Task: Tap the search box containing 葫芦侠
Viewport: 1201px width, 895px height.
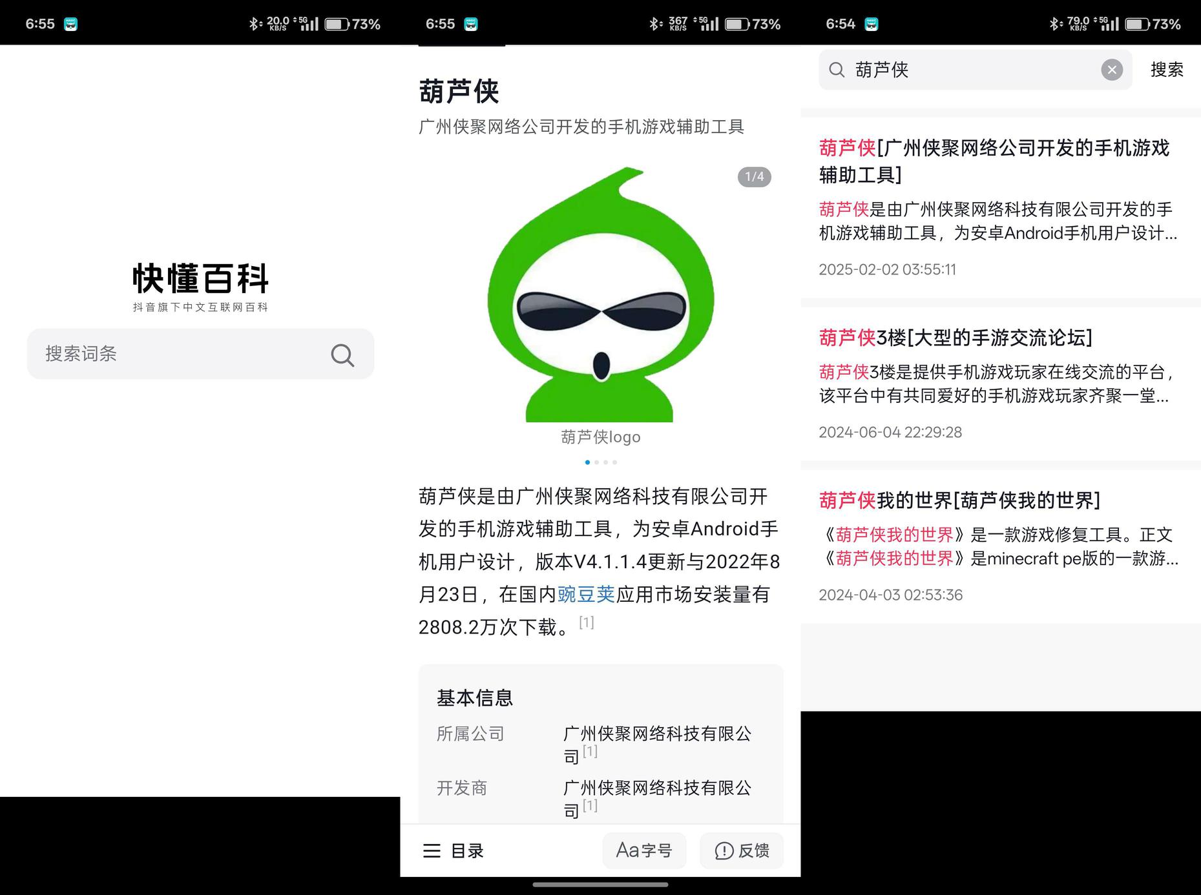Action: point(975,70)
